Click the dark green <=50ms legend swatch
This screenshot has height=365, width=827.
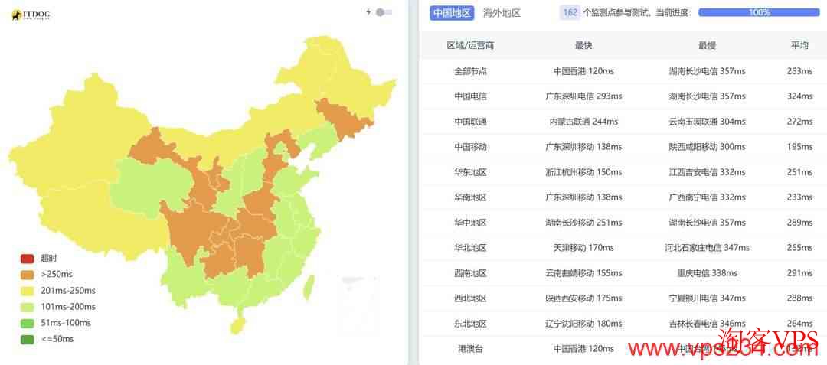coord(28,339)
